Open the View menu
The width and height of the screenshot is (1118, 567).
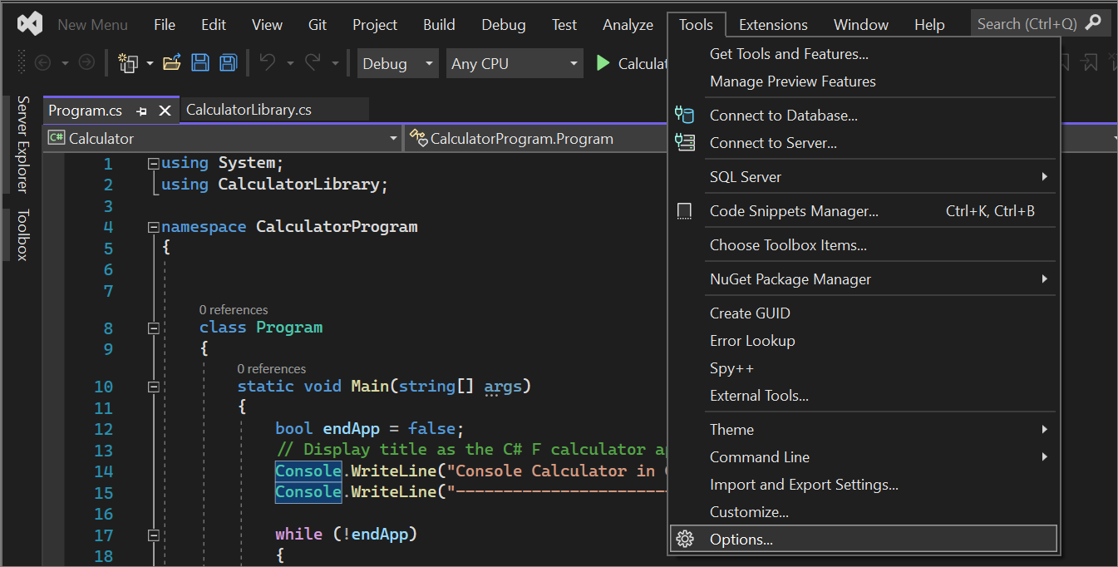[x=267, y=25]
